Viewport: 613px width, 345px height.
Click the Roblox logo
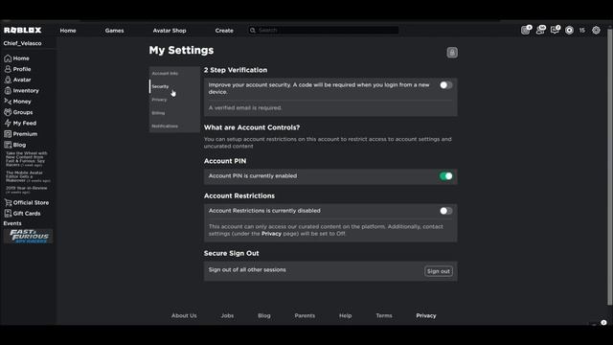(23, 30)
